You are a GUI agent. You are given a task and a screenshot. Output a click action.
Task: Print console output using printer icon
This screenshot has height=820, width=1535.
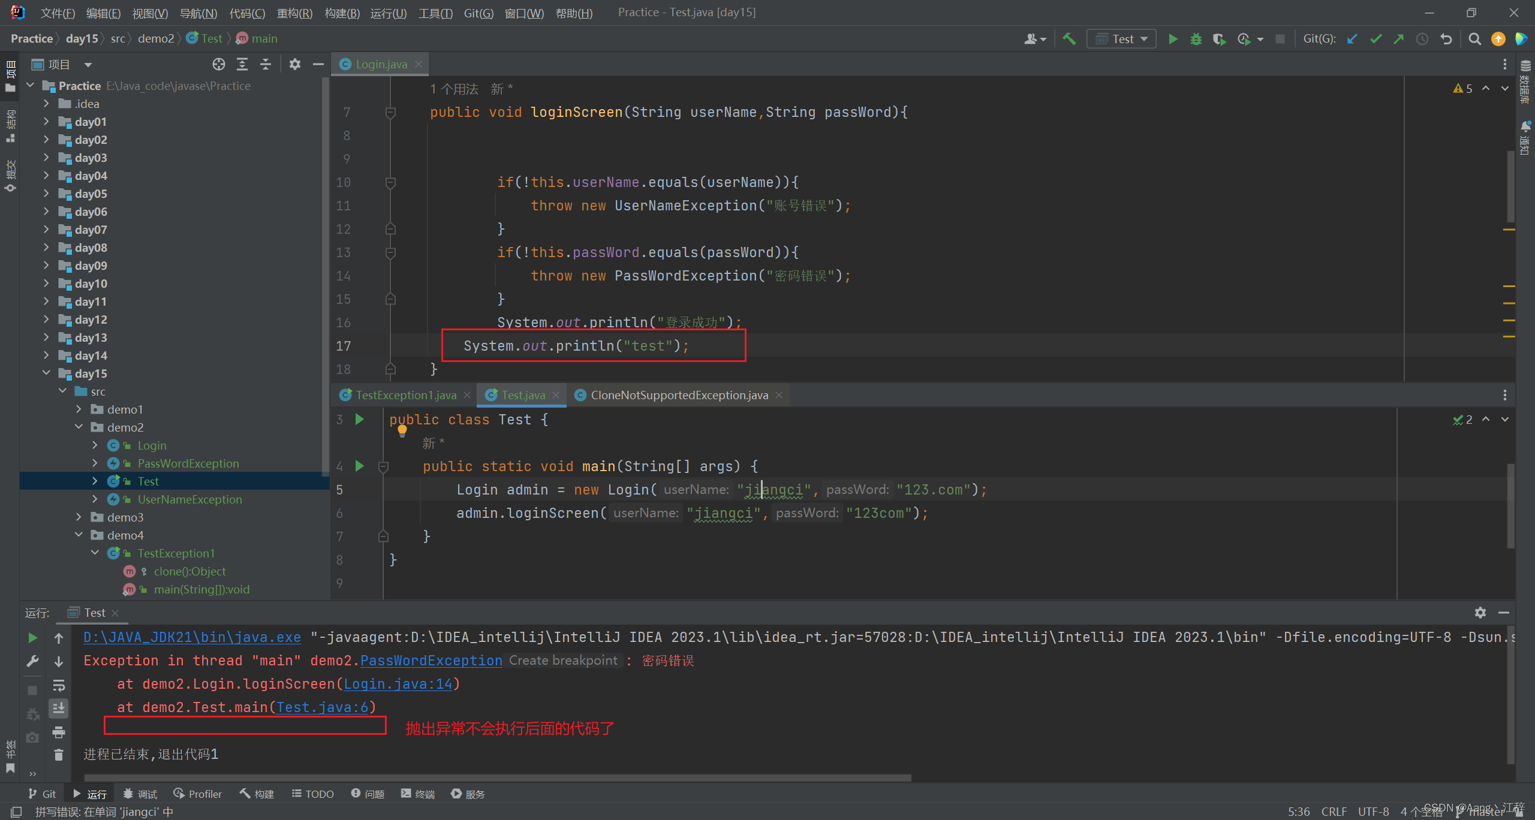tap(58, 732)
